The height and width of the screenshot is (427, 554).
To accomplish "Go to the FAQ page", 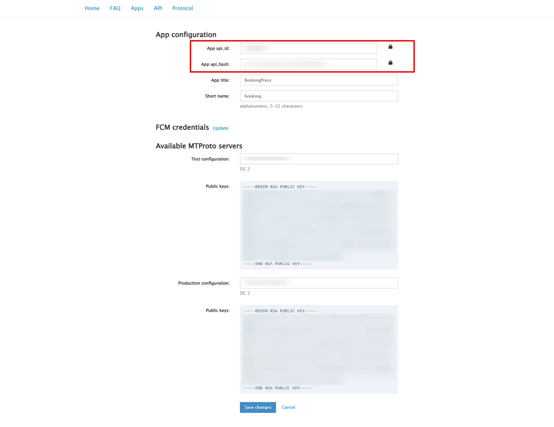I will [115, 8].
